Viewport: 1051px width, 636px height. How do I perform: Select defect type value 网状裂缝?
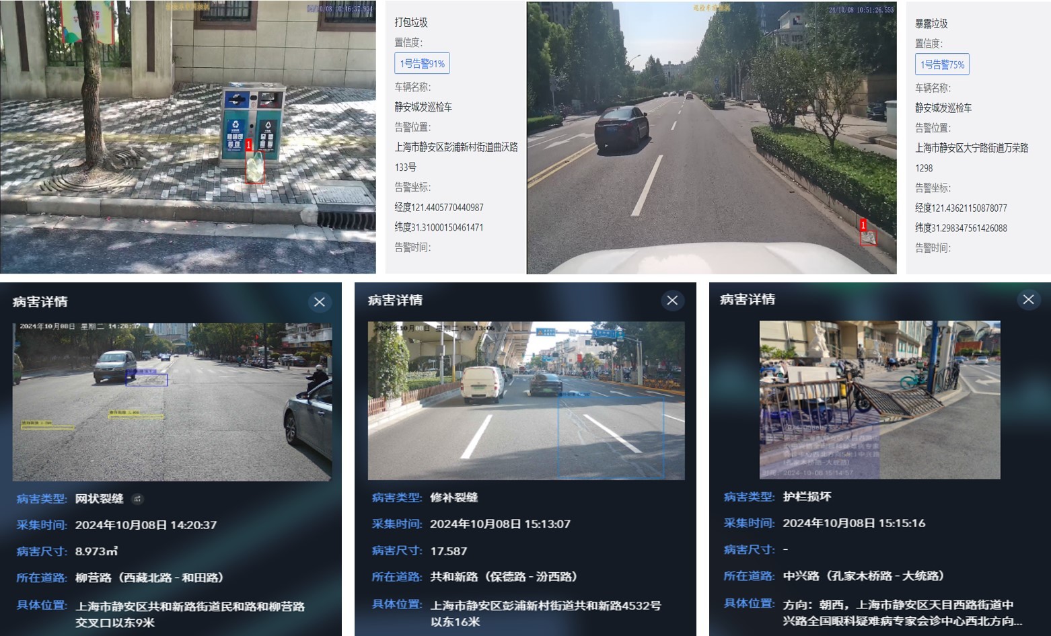coord(99,499)
